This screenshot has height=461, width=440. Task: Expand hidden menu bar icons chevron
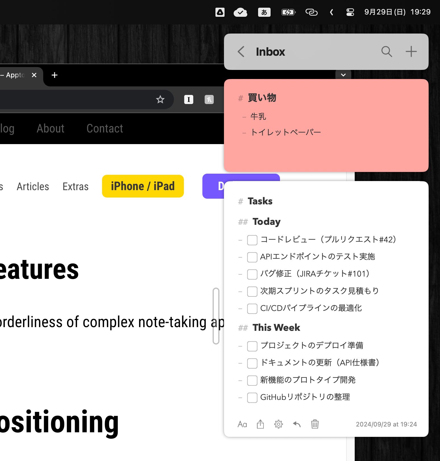331,12
